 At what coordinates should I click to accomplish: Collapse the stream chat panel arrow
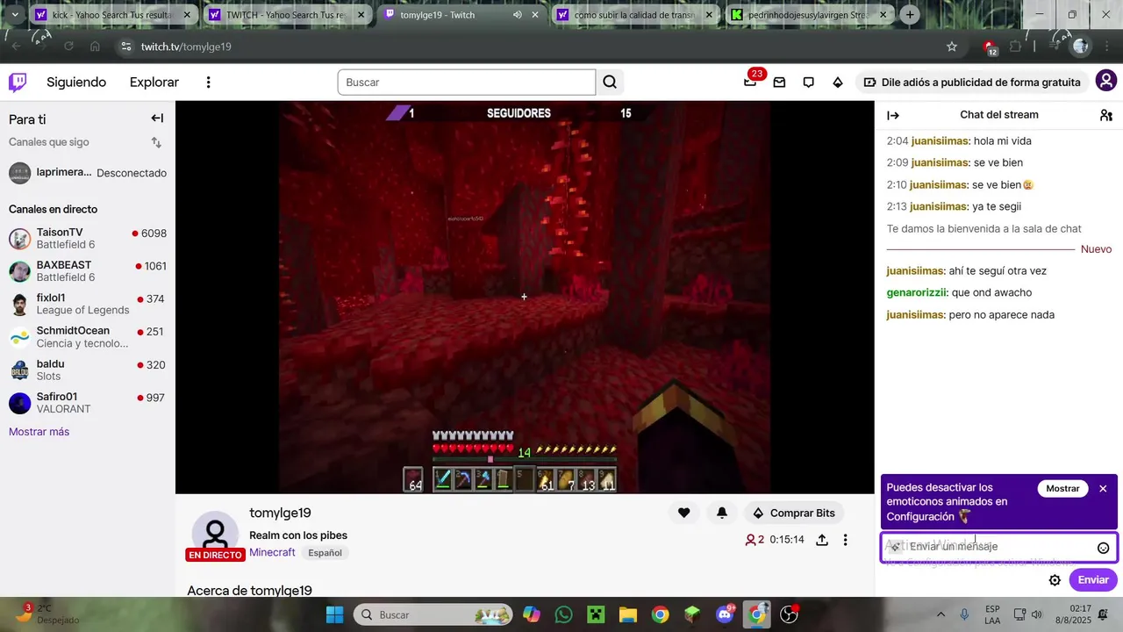pyautogui.click(x=893, y=115)
